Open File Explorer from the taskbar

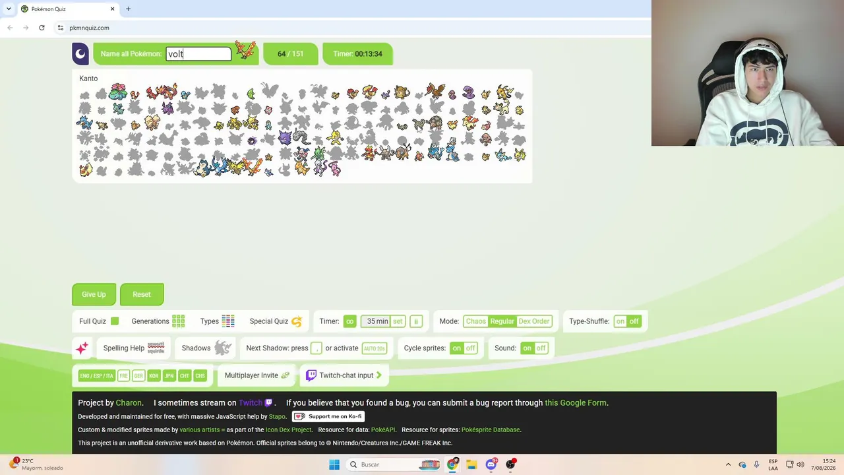[471, 464]
